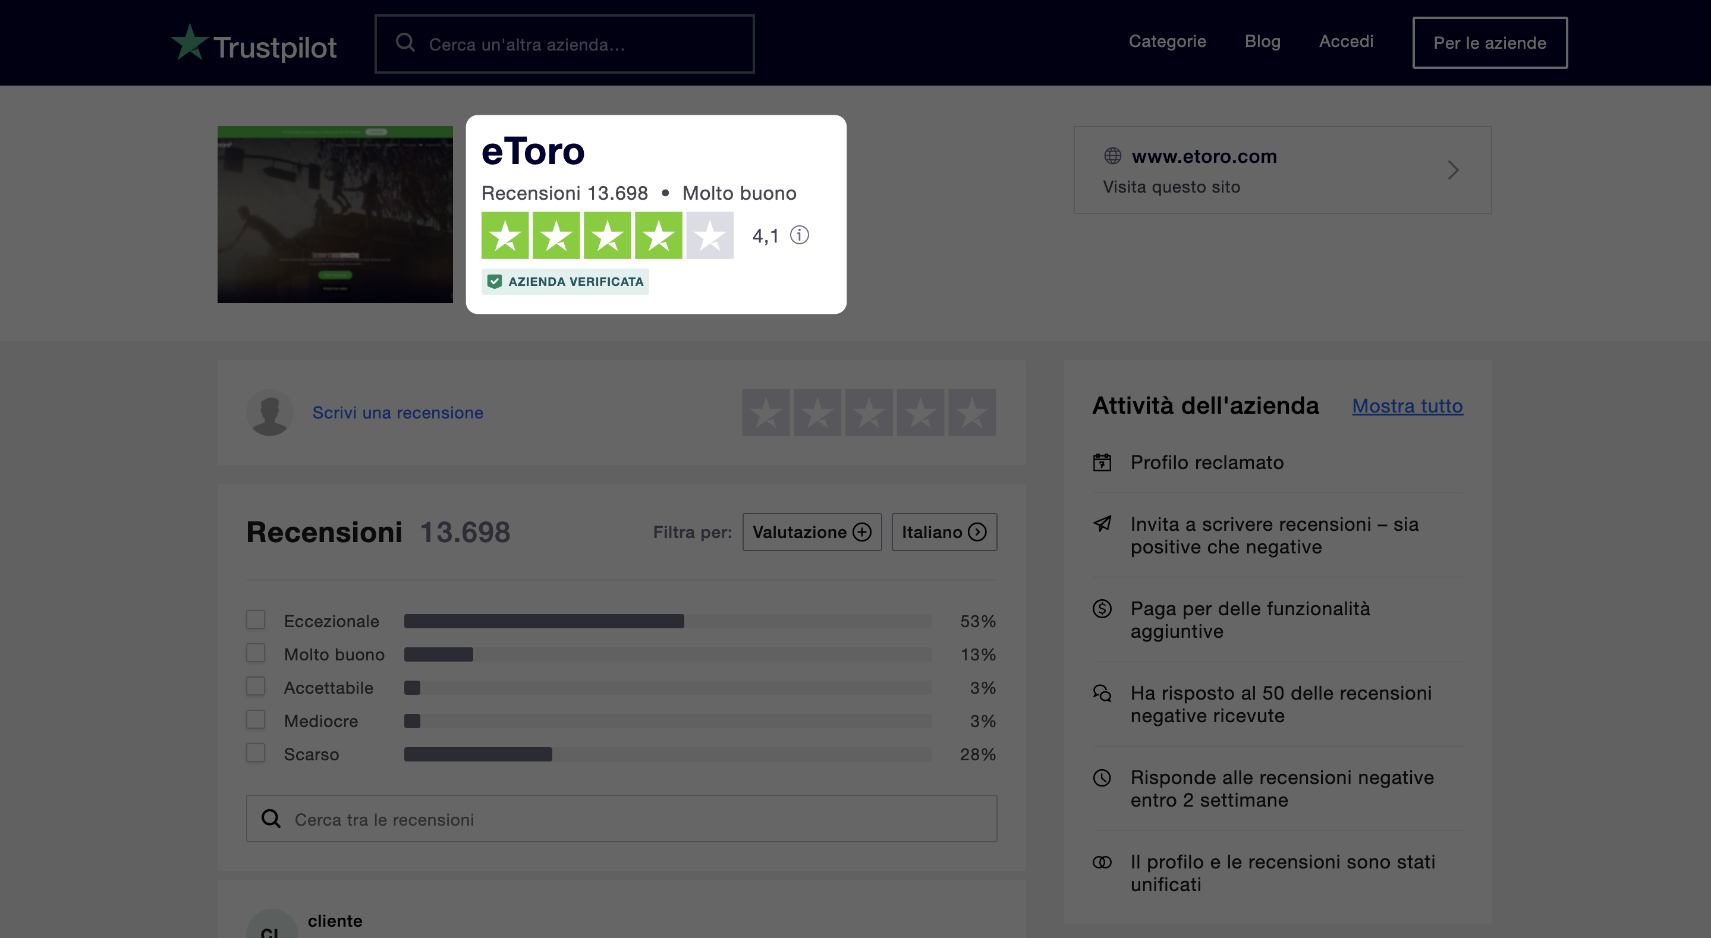Click the calendar icon beside Profilo reclamato
1711x938 pixels.
(x=1102, y=462)
